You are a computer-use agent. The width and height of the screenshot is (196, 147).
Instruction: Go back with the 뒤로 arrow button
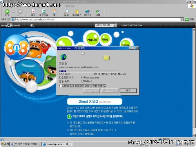pyautogui.click(x=7, y=13)
